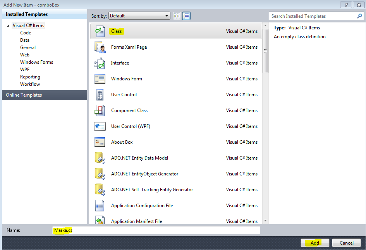Screen dimensions: 366x250
Task: Select the ADO.NET EntityObject Generator name
Action: pos(144,173)
